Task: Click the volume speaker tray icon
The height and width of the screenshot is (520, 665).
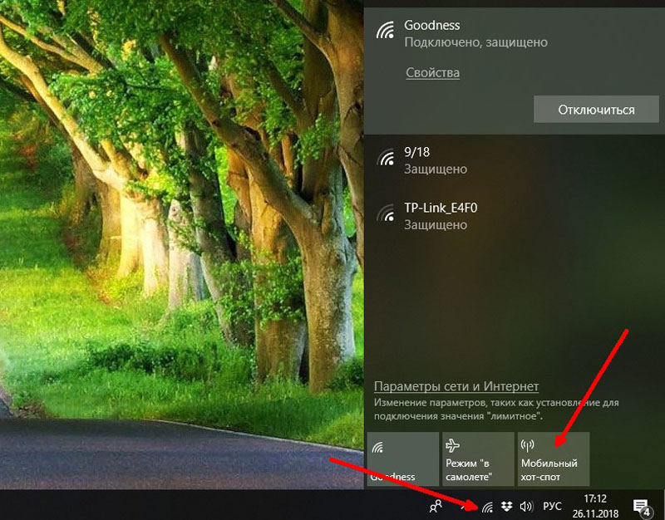Action: pos(526,506)
